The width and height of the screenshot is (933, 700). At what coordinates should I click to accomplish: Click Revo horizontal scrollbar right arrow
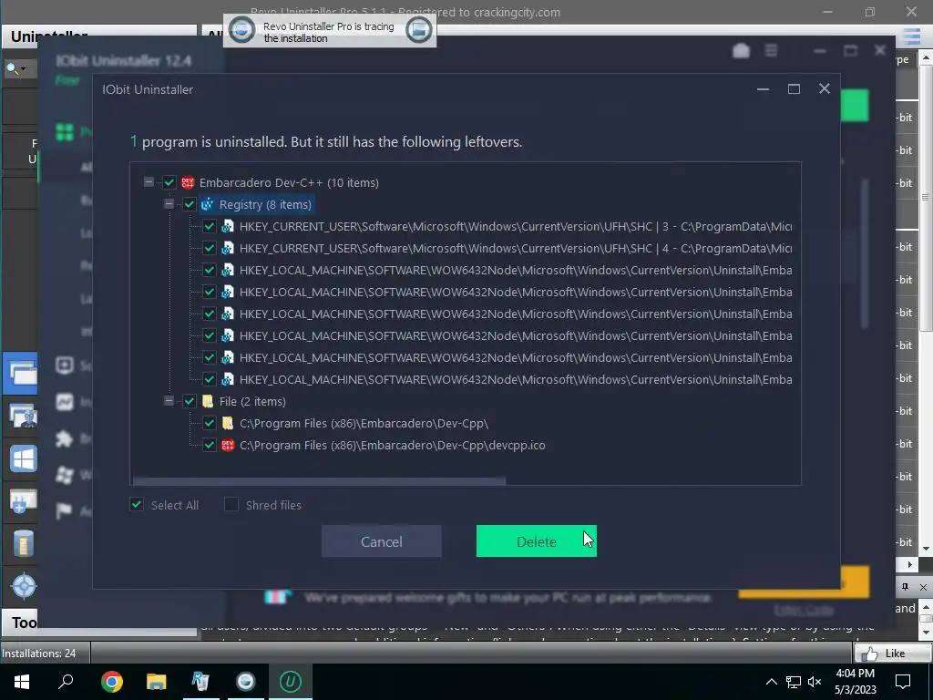(x=909, y=563)
